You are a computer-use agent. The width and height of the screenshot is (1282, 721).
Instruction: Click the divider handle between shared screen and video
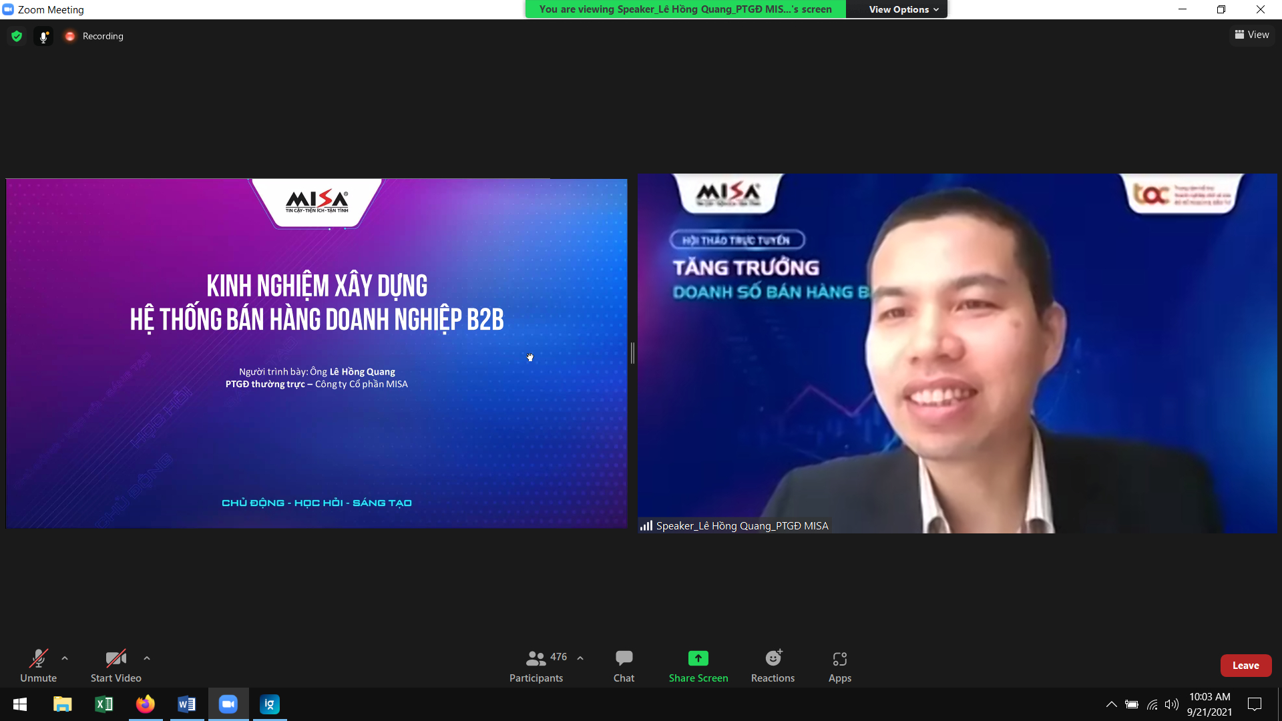[632, 352]
